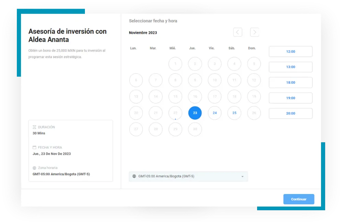Click the Continuar button

(299, 199)
